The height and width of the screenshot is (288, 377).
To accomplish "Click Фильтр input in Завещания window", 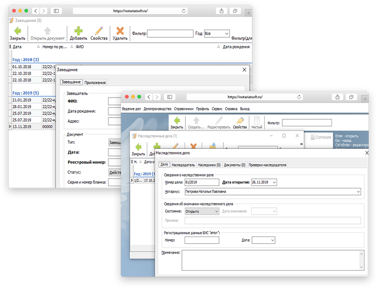I will (x=170, y=33).
